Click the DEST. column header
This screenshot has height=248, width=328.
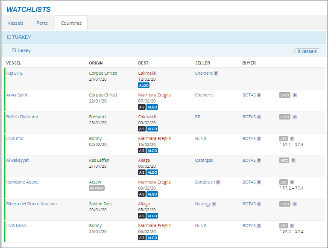pos(143,63)
